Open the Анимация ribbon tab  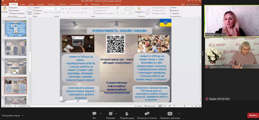tap(51, 4)
